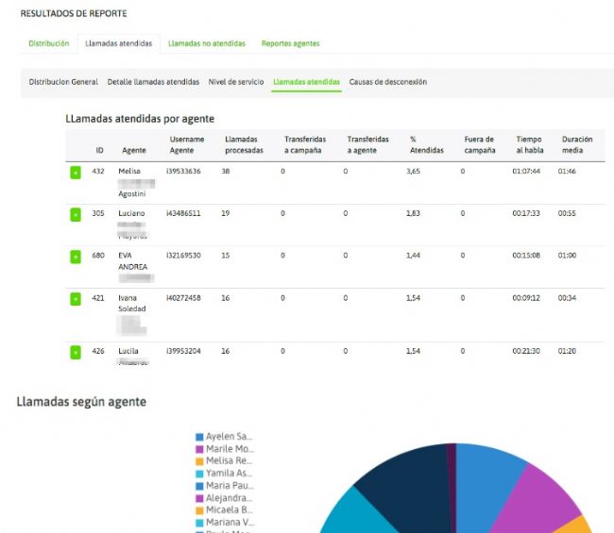Select username i40272458

(x=183, y=298)
